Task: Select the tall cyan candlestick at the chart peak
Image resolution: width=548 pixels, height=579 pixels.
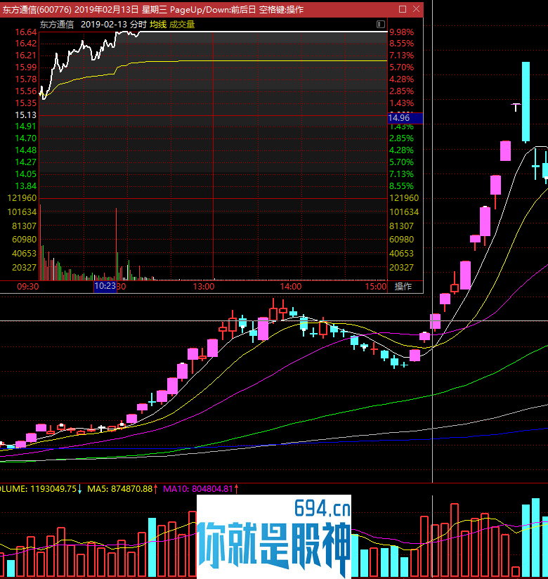Action: click(526, 102)
